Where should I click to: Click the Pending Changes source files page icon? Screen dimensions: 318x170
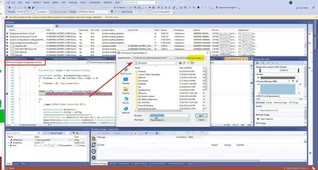coord(93,139)
